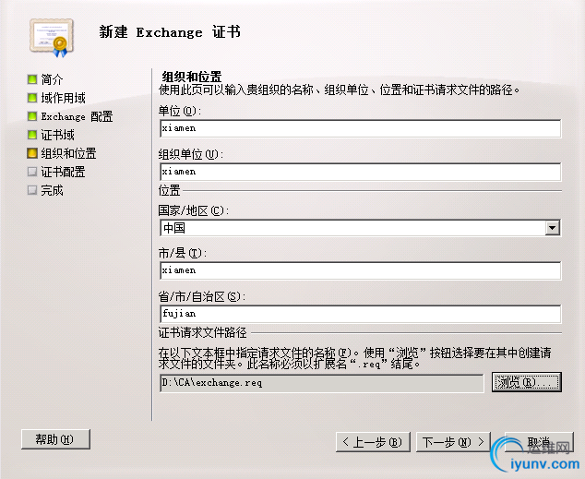The image size is (585, 479).
Task: Click the gray status icon beside 完成
Action: coord(32,190)
